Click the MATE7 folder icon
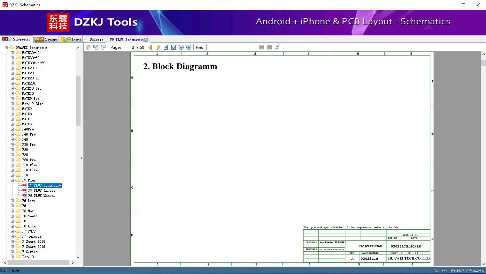486x274 pixels. [18, 119]
